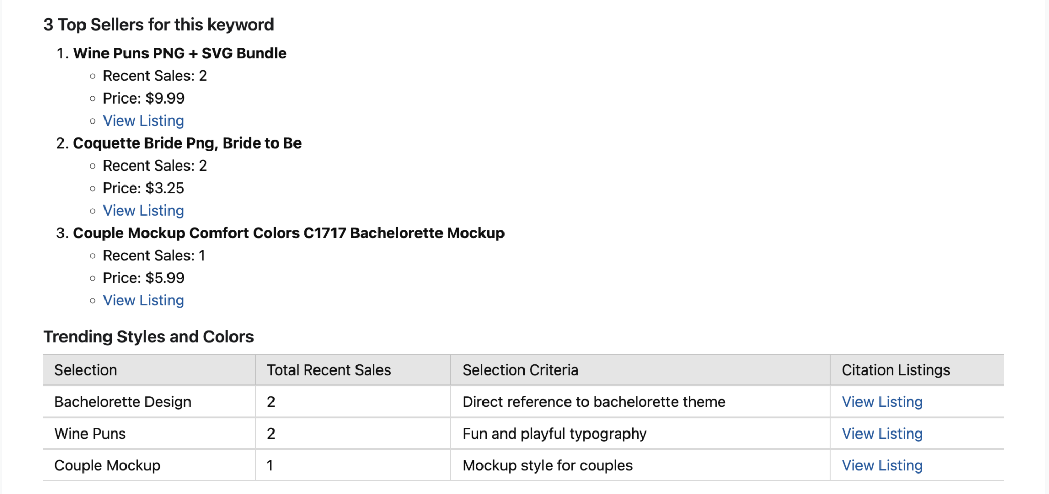Screen dimensions: 1049x494
Task: Click the Fun and playful typography cell
Action: 554,434
